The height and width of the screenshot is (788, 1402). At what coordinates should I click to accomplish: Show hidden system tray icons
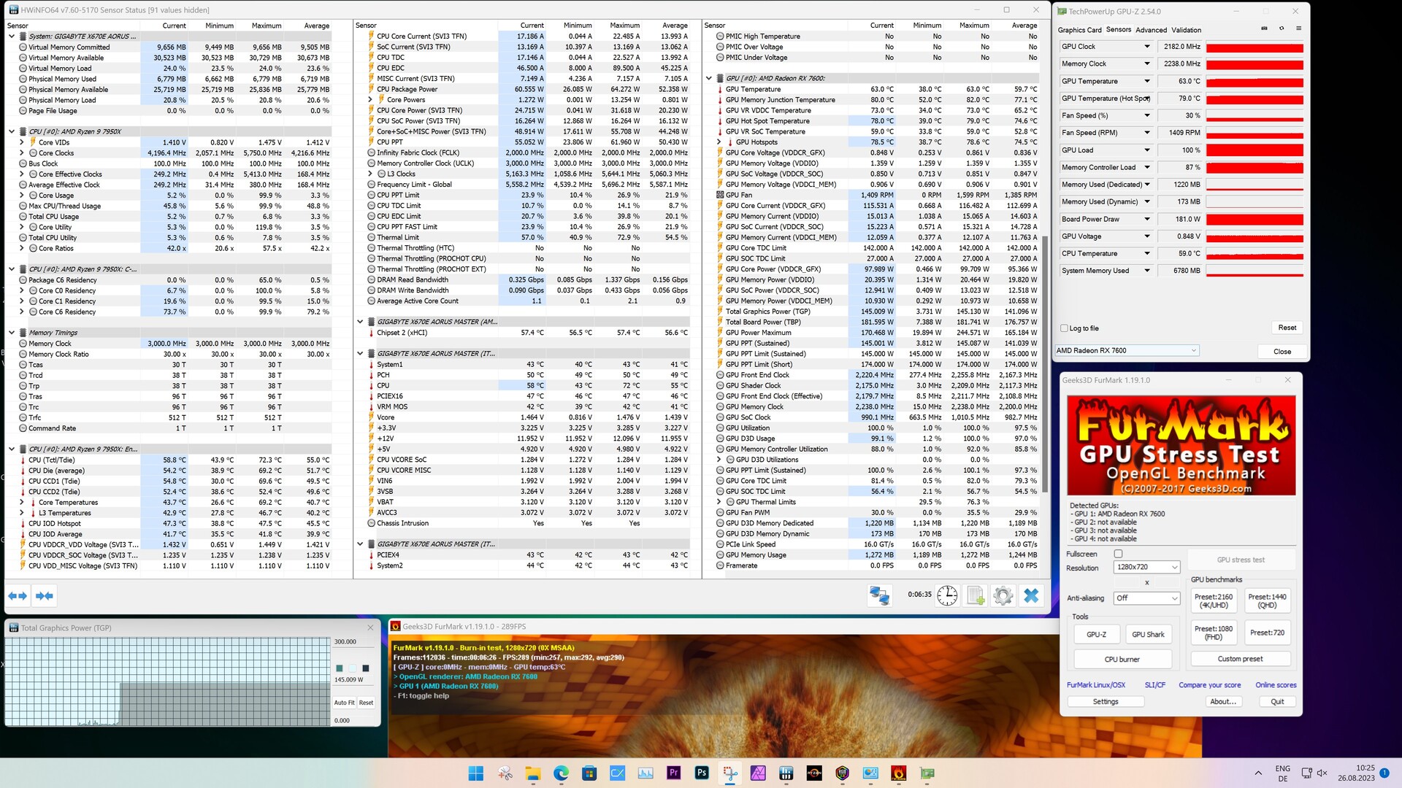pyautogui.click(x=1258, y=773)
